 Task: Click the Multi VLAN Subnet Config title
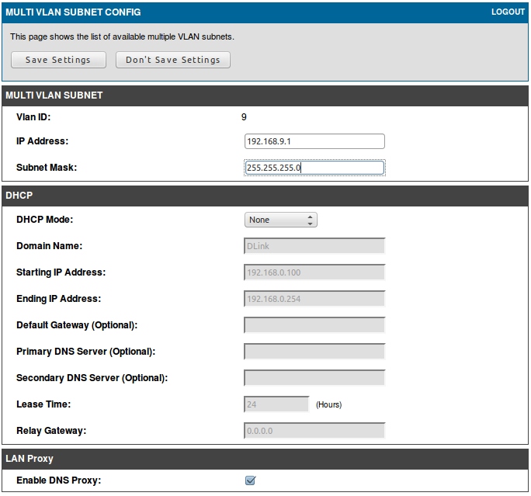click(x=73, y=12)
